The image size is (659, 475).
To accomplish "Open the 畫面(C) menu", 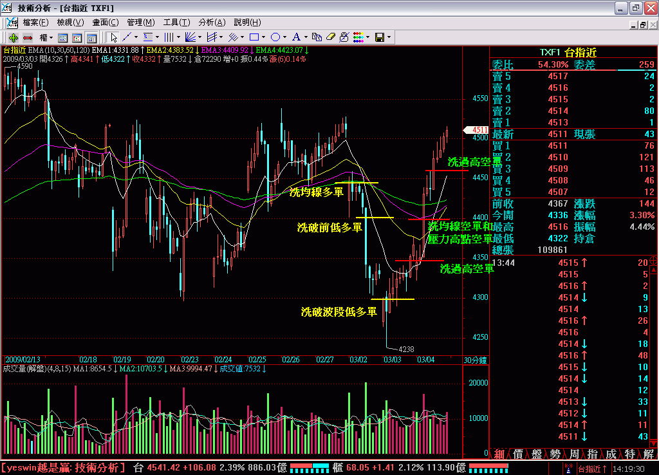I will coord(106,23).
